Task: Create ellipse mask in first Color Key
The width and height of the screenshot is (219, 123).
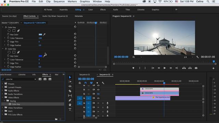Action: tap(9, 31)
